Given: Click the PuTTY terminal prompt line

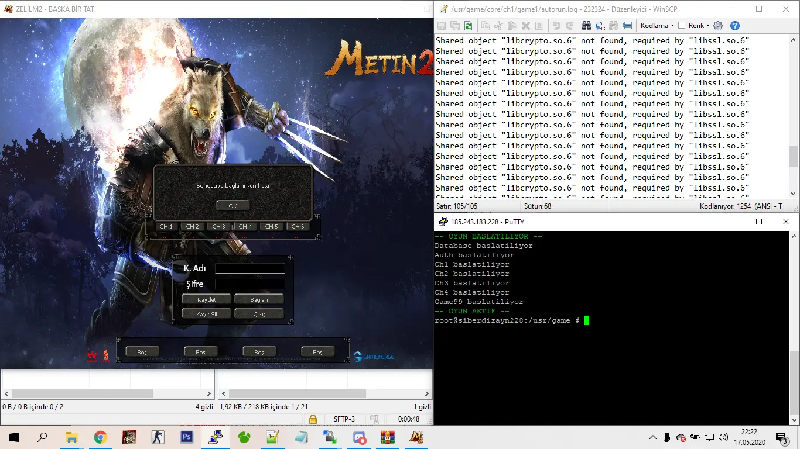Looking at the screenshot, I should 512,320.
